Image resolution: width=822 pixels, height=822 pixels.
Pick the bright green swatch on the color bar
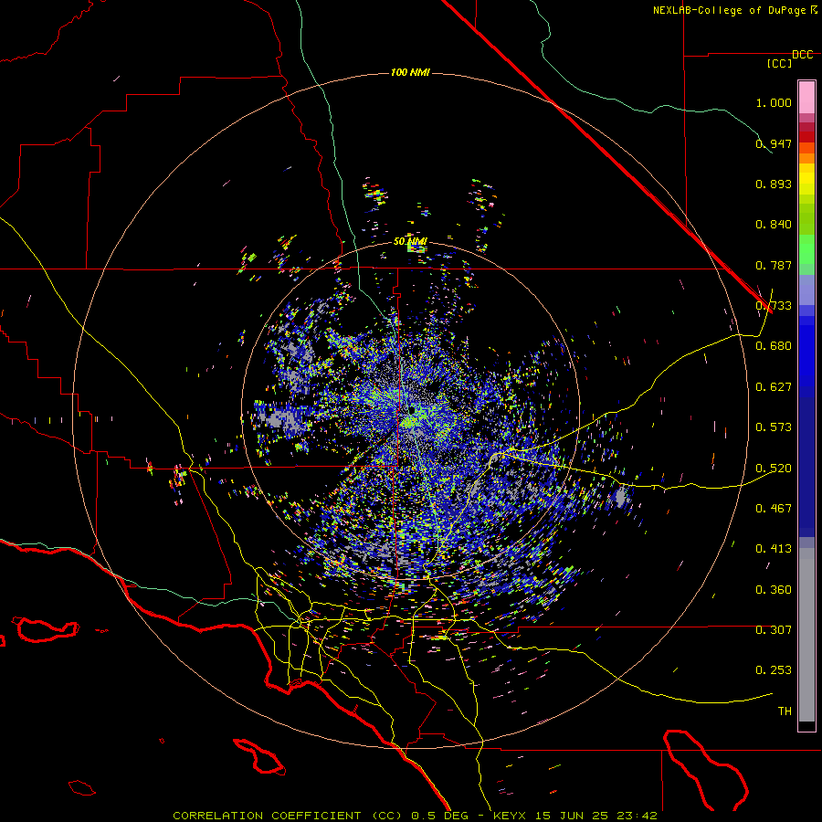(x=806, y=249)
